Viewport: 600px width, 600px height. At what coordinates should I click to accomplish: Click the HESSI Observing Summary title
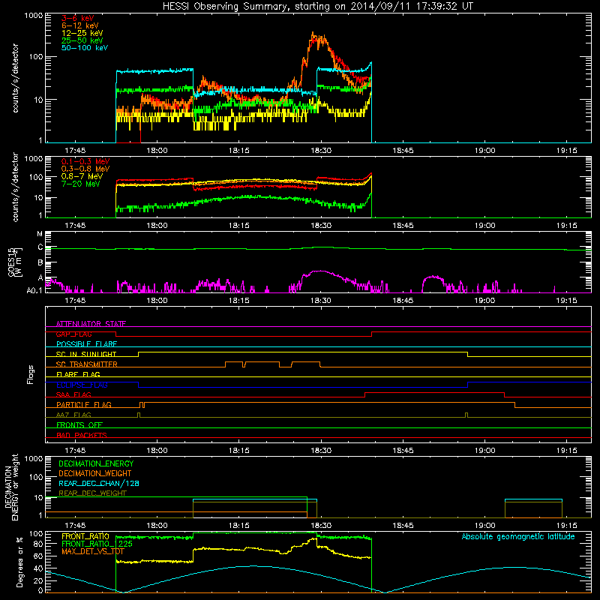point(318,7)
